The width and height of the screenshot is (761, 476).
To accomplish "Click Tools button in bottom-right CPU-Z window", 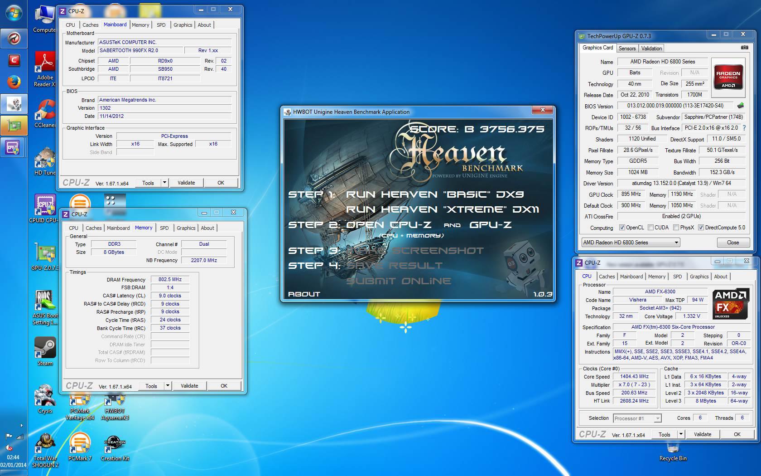I will pos(664,434).
